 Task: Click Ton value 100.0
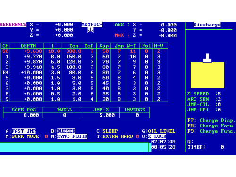coord(74,67)
